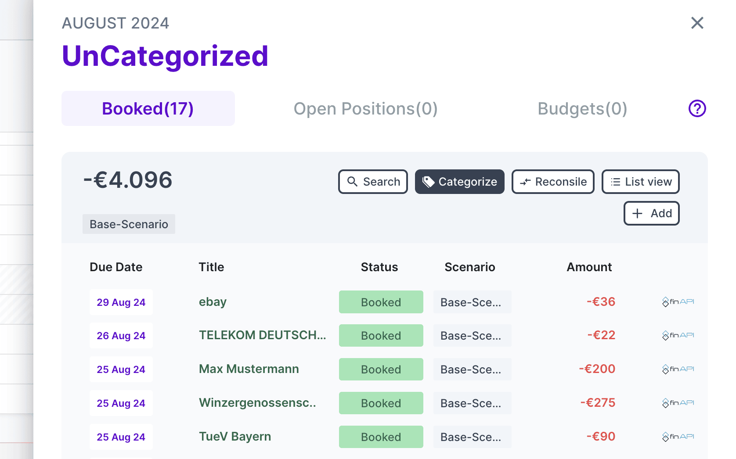The height and width of the screenshot is (459, 736).
Task: Open scenario selector in ebay row
Action: (x=472, y=302)
